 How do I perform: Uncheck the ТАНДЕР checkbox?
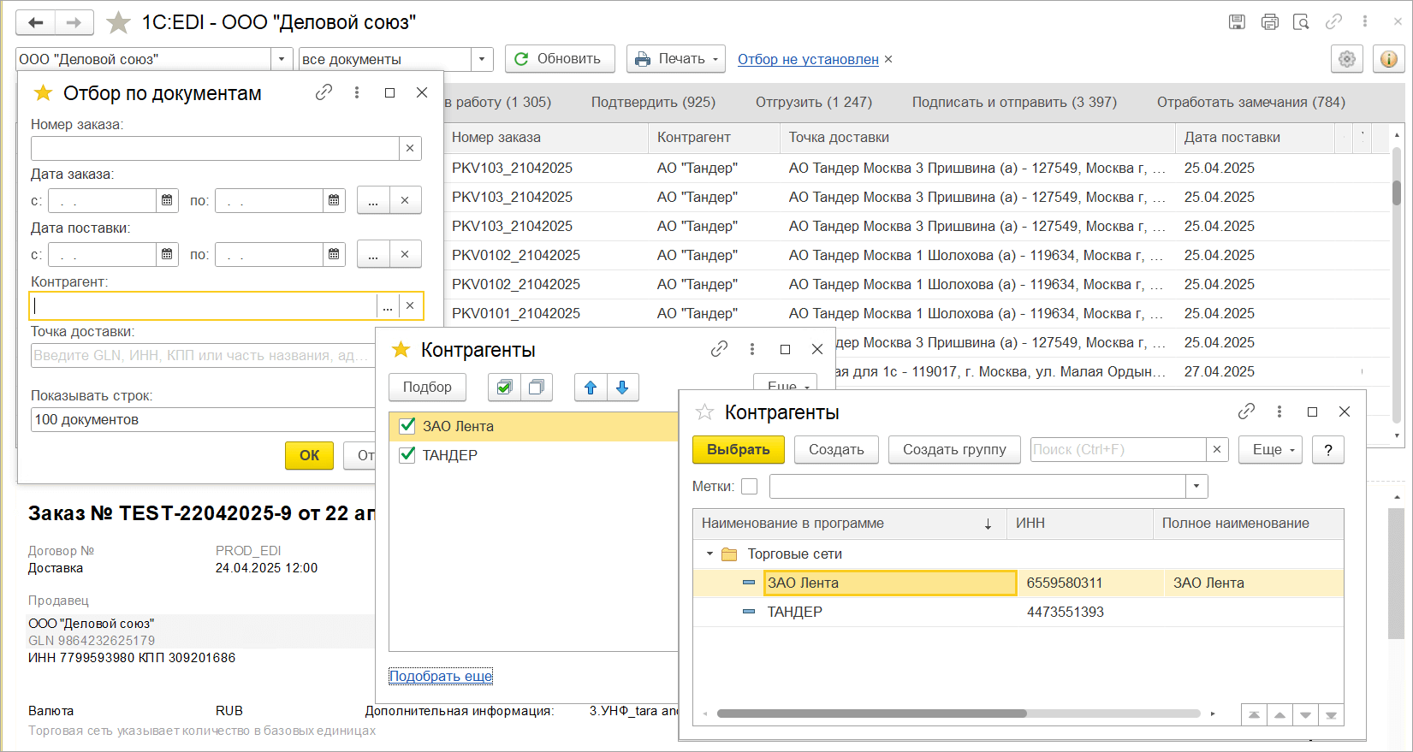(407, 455)
